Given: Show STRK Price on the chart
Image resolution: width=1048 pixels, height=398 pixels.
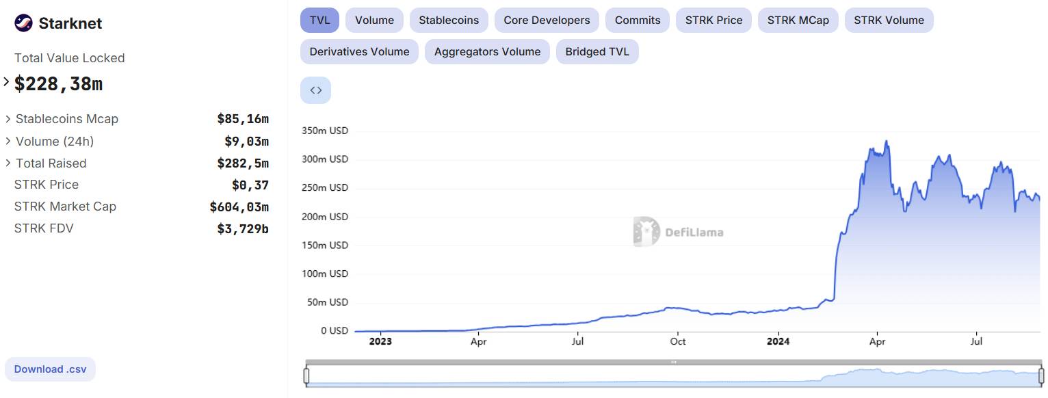Looking at the screenshot, I should pos(713,20).
